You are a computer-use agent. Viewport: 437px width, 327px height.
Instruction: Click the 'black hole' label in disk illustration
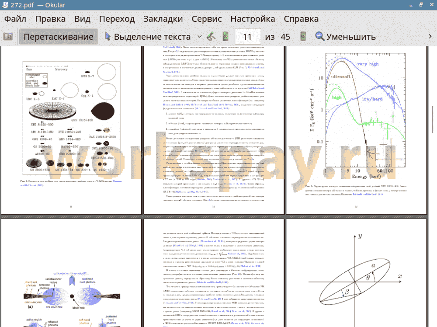(x=78, y=308)
